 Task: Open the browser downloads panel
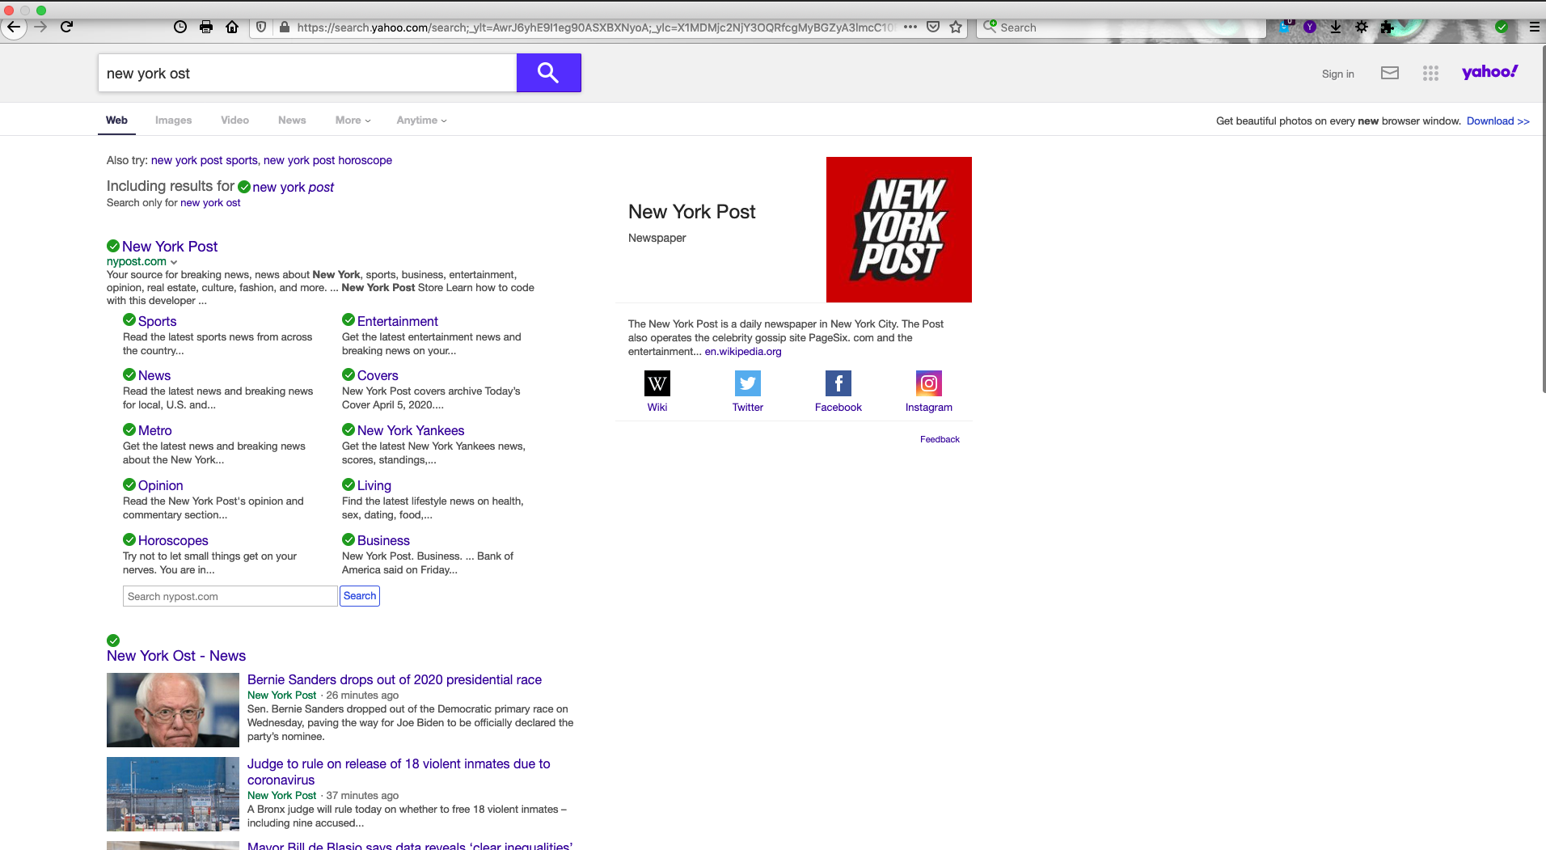tap(1336, 27)
